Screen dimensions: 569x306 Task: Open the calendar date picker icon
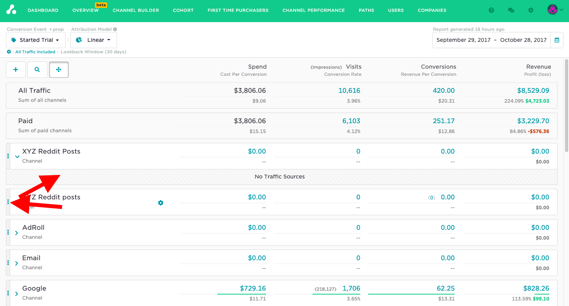(557, 40)
